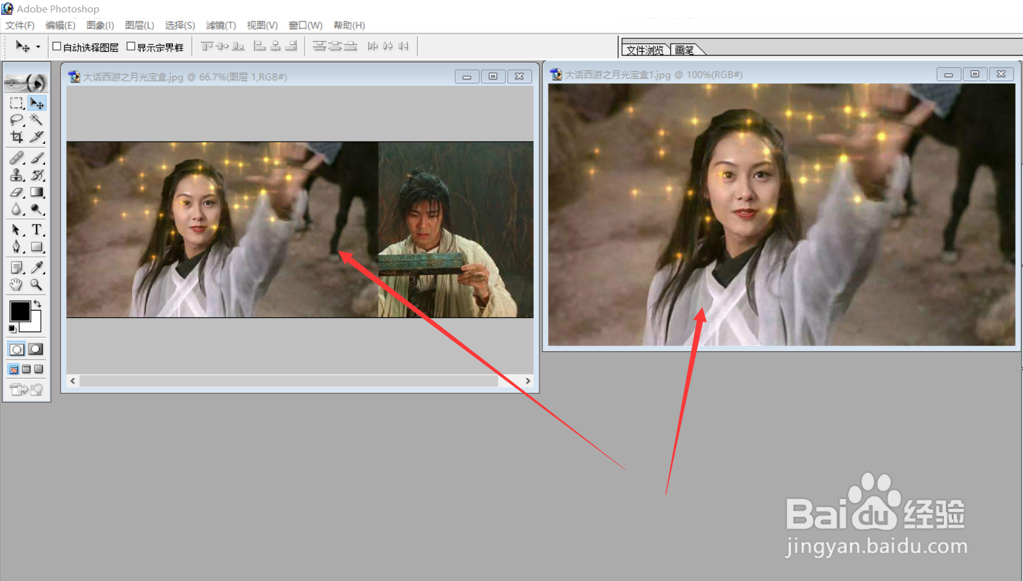
Task: Open the 编辑(E) menu
Action: point(60,25)
